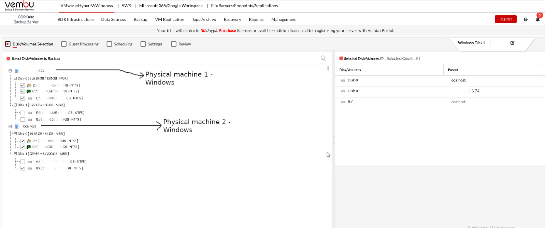Click the edit job name pencil icon
Viewport: 545px width, 228px height.
pos(512,43)
